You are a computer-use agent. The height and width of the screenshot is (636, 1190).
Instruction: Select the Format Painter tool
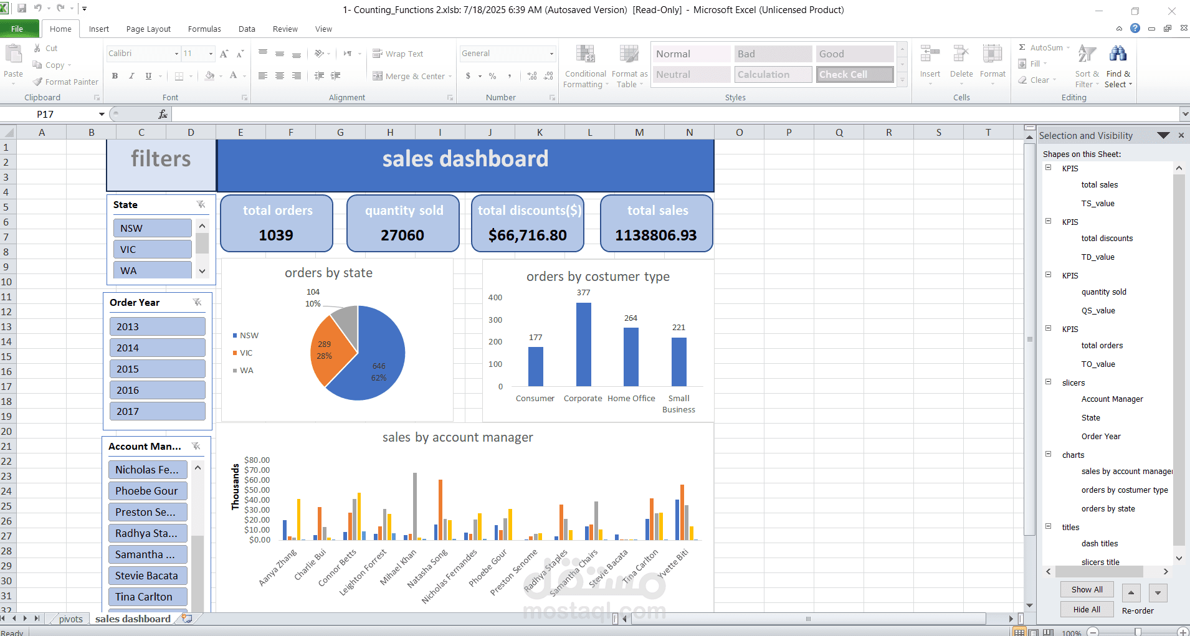65,82
